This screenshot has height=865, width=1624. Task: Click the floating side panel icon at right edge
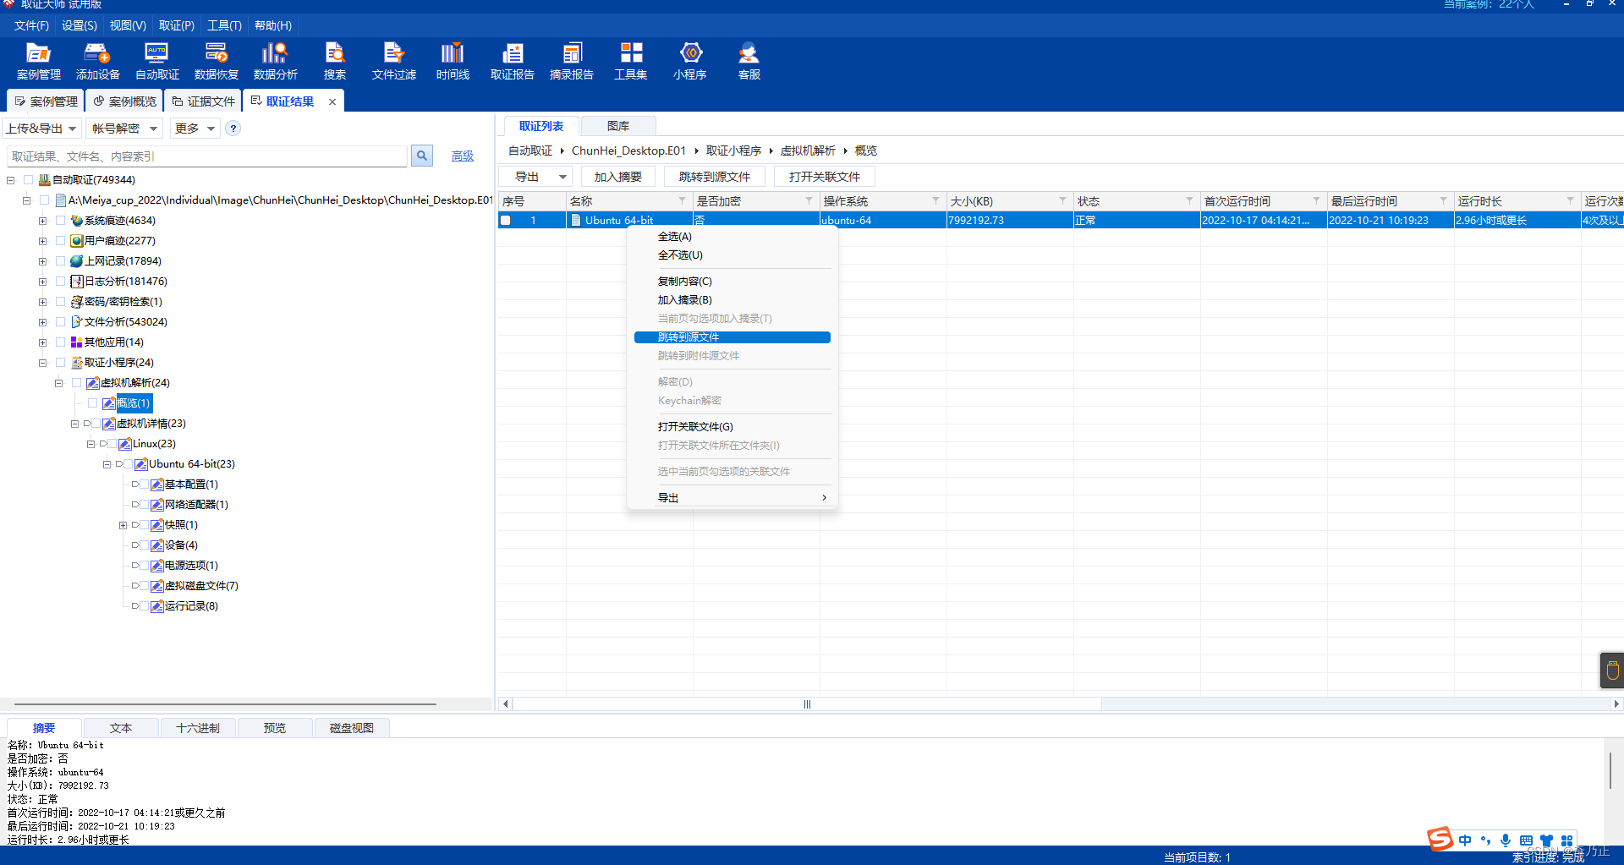(1612, 671)
